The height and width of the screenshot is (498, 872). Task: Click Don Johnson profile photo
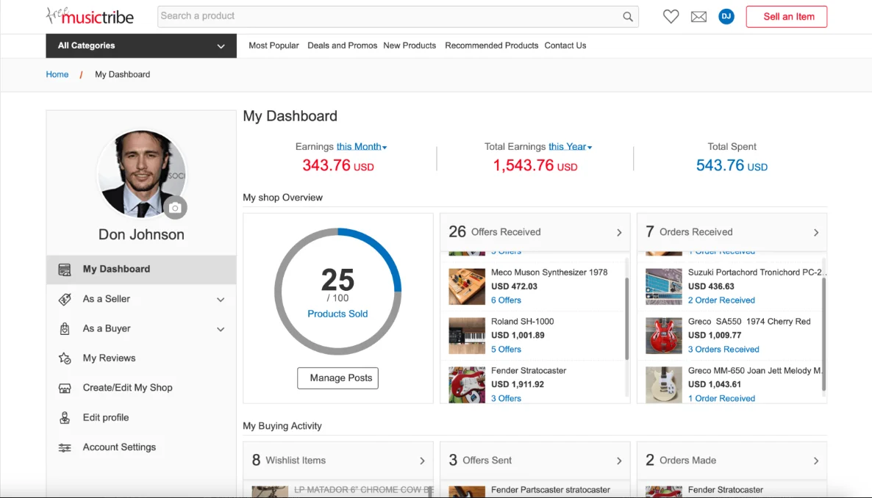(x=141, y=175)
